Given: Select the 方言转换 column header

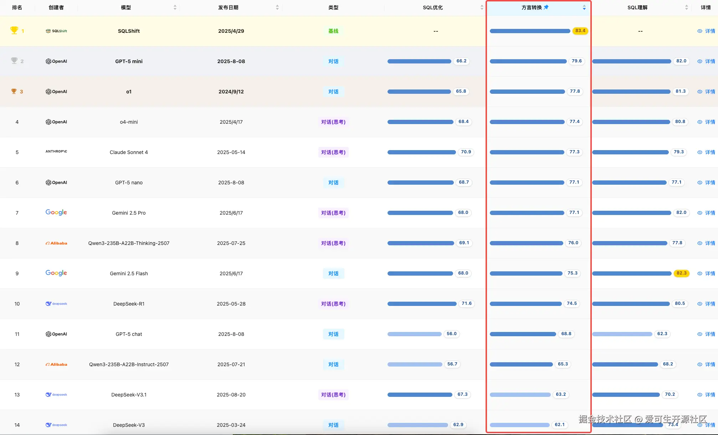Looking at the screenshot, I should [x=531, y=7].
